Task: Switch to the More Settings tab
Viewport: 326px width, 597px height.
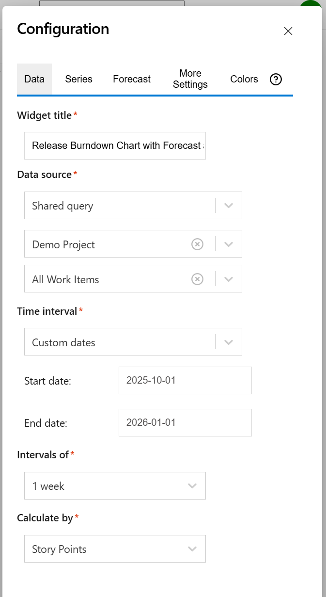Action: (190, 79)
